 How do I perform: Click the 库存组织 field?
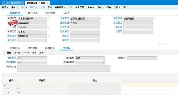pyautogui.click(x=138, y=19)
